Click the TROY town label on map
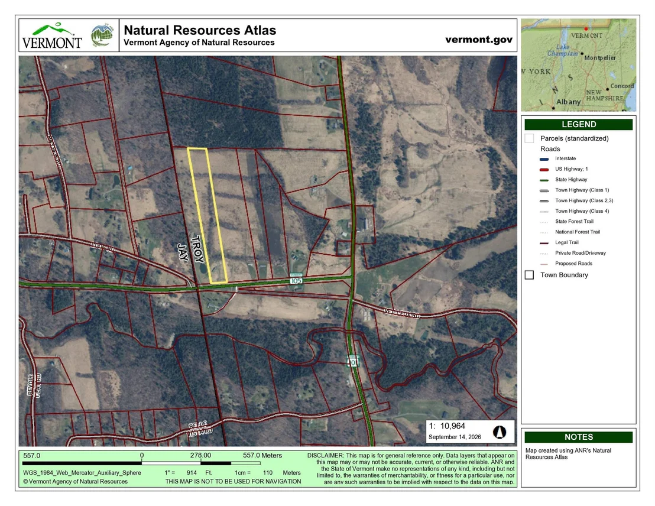Image resolution: width=655 pixels, height=506 pixels. (x=197, y=249)
